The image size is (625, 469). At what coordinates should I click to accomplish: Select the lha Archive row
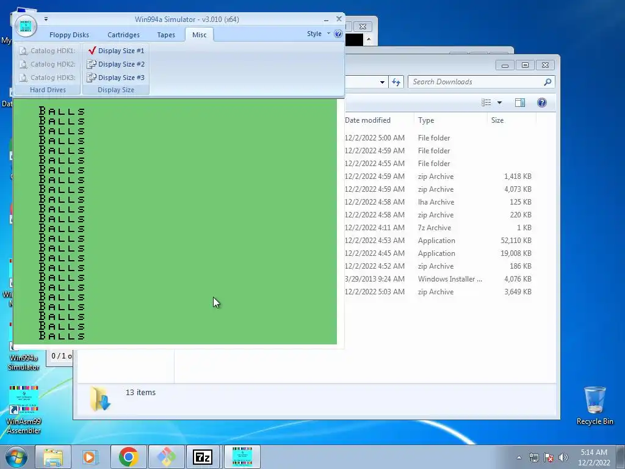tap(438, 202)
